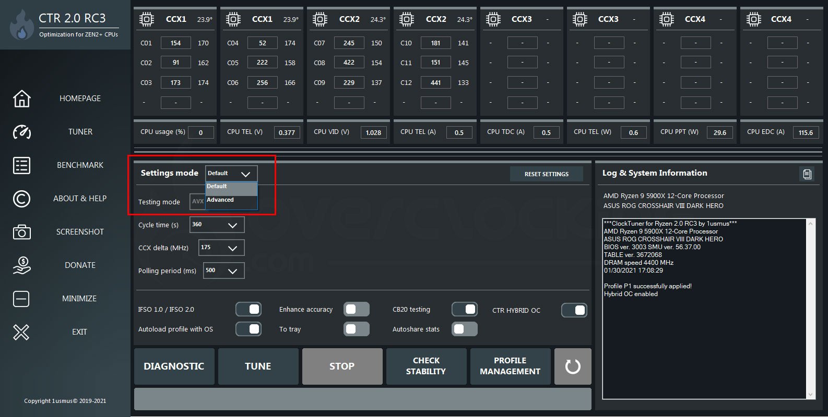
Task: Open BENCHMARK menu label
Action: pos(80,165)
